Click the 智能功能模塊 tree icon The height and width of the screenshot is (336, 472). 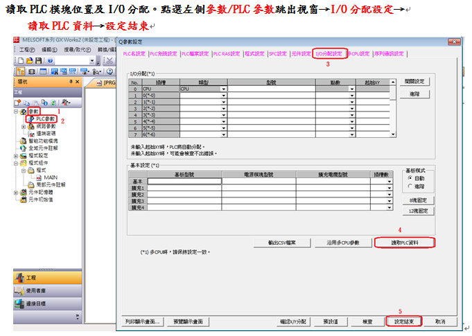click(x=23, y=141)
